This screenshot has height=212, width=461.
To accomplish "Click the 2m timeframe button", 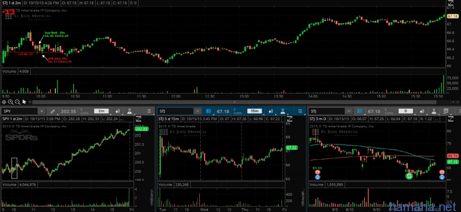I will (x=101, y=111).
